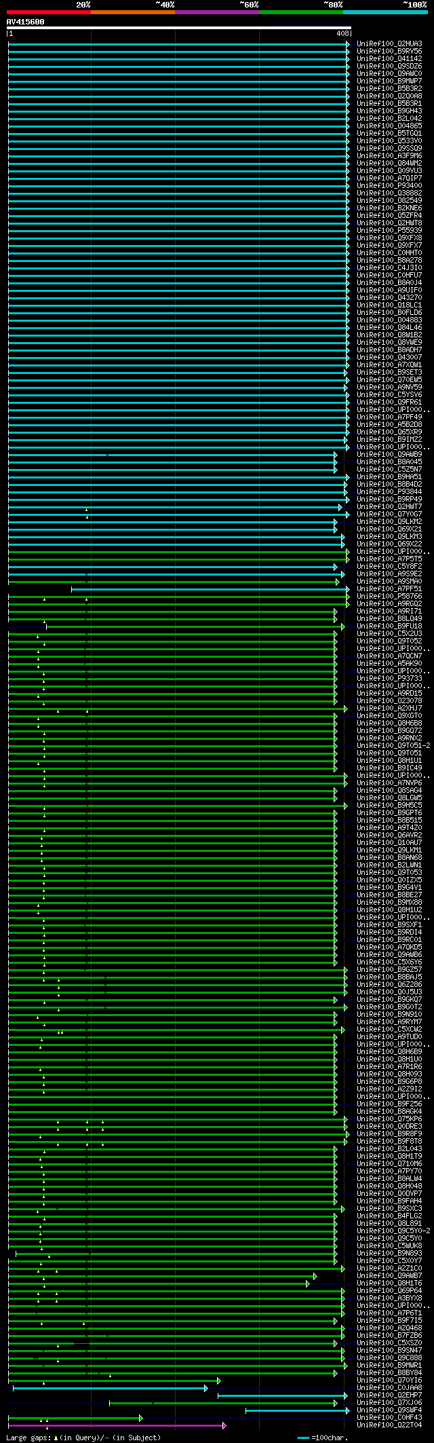Open hit UniRef100_Q41142
The width and height of the screenshot is (434, 1443).
click(389, 59)
